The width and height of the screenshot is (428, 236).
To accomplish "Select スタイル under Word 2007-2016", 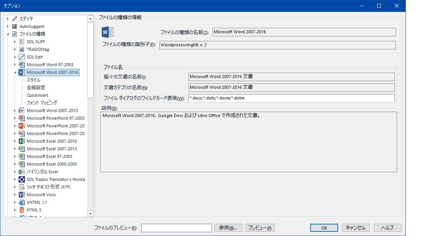I will click(34, 80).
